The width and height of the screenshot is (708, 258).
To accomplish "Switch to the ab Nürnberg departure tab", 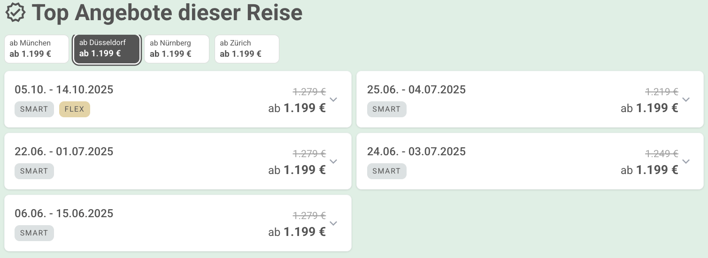I will 177,49.
